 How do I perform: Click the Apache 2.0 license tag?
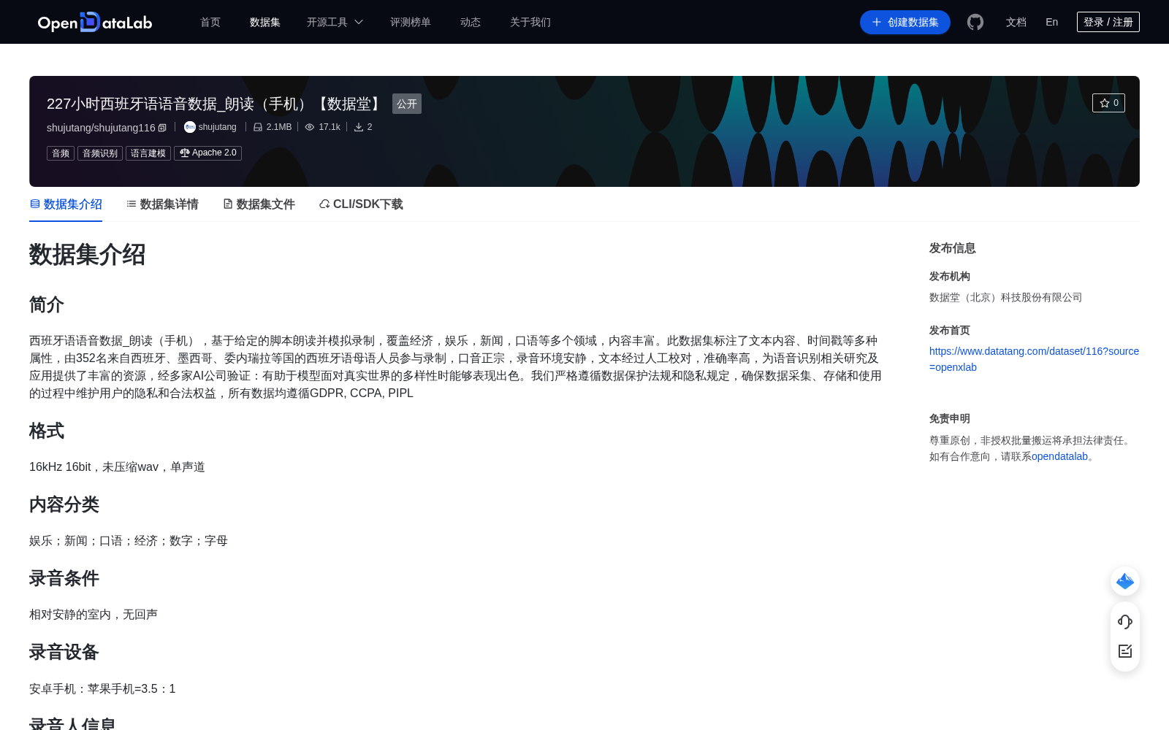pyautogui.click(x=207, y=153)
